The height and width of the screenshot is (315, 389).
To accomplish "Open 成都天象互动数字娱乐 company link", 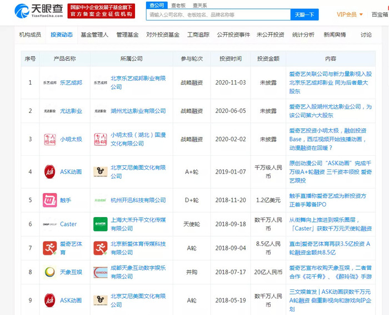I will click(x=138, y=272).
